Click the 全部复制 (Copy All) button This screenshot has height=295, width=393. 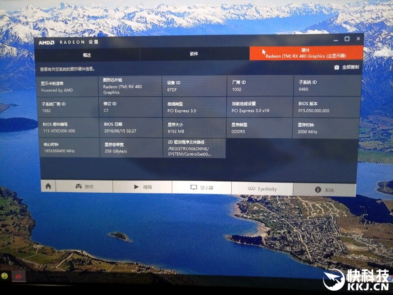347,67
